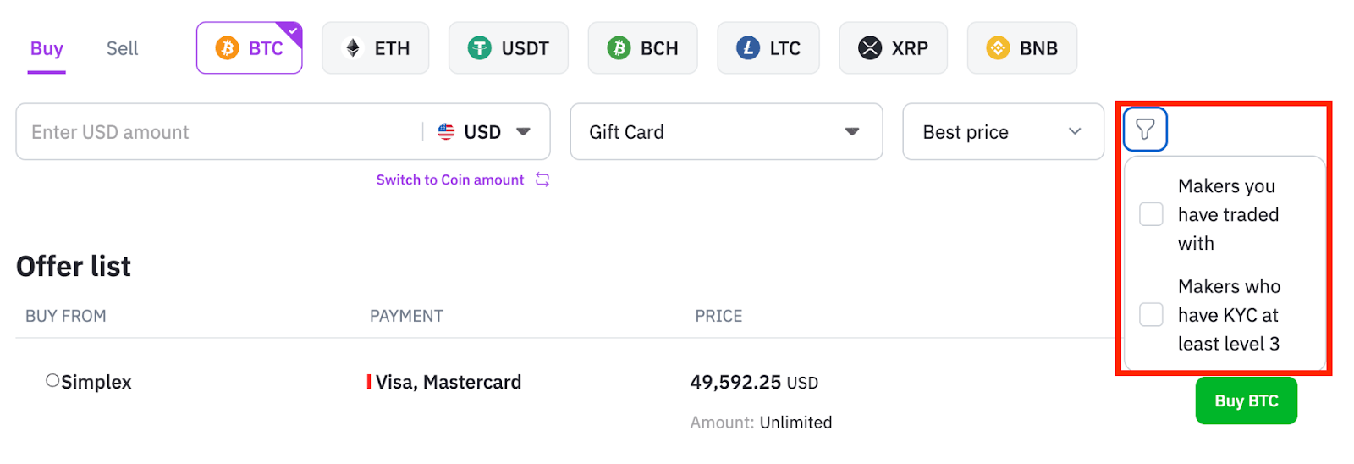Open the USD currency dropdown
Viewport: 1354px width, 464px height.
(x=484, y=132)
